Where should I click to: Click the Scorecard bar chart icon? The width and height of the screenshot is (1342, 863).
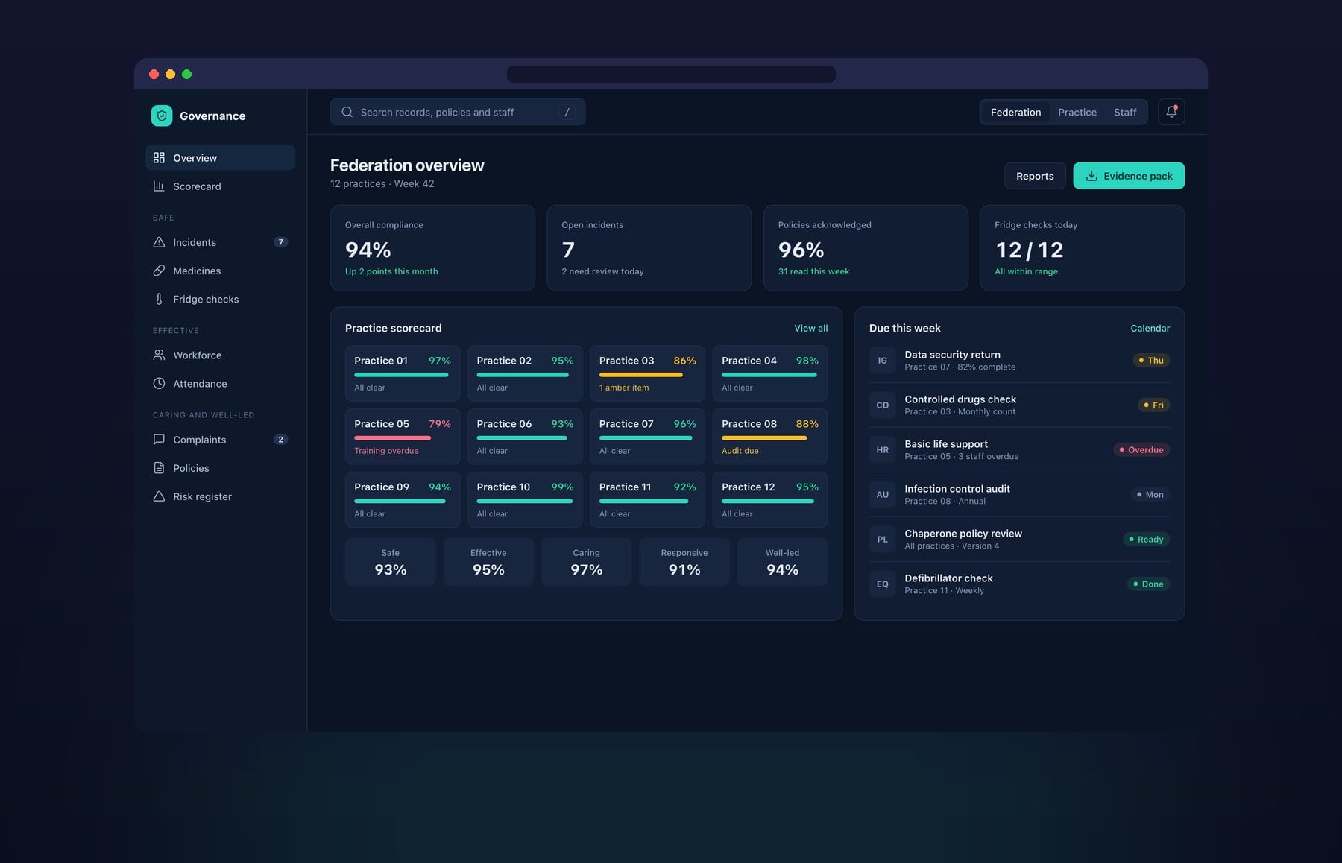[159, 186]
